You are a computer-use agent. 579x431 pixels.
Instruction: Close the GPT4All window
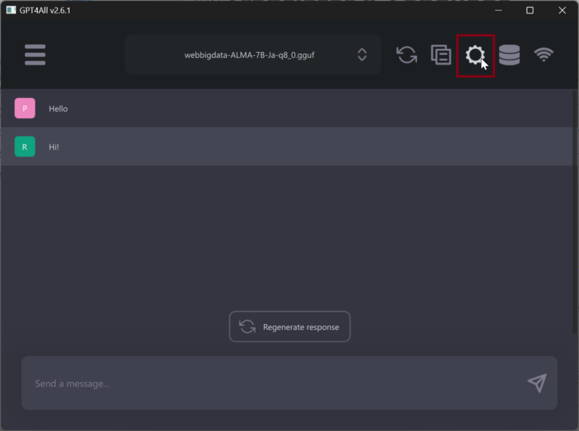pyautogui.click(x=562, y=11)
